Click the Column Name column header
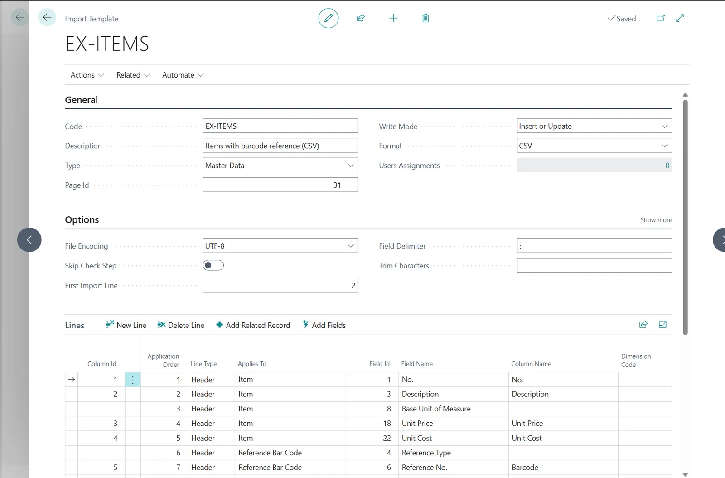Screen dimensions: 725x478 [531, 364]
